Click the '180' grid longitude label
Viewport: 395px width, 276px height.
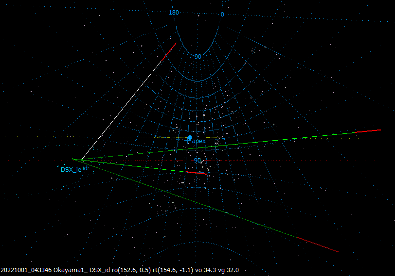[174, 13]
